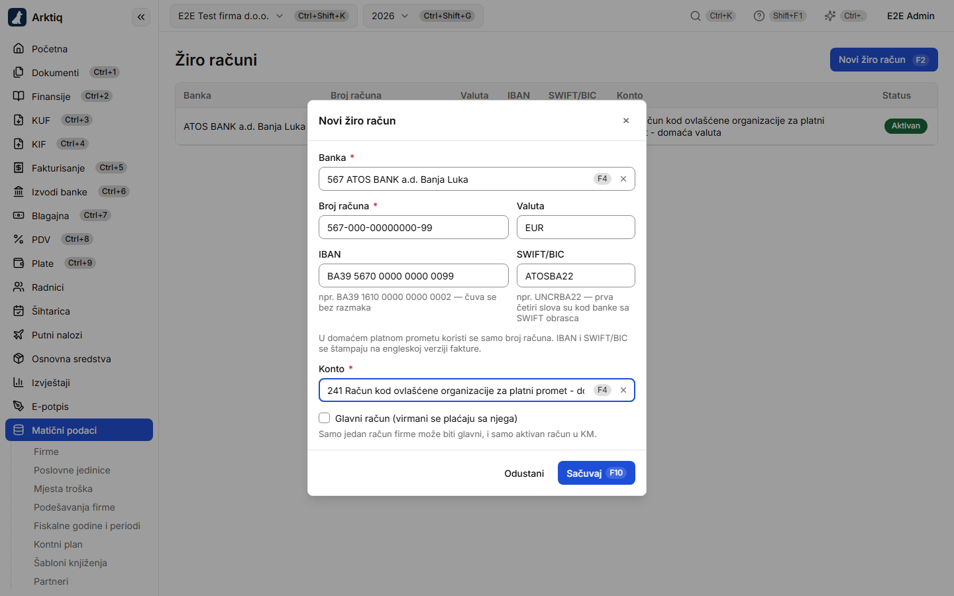Click the IBAN input field

(x=413, y=275)
